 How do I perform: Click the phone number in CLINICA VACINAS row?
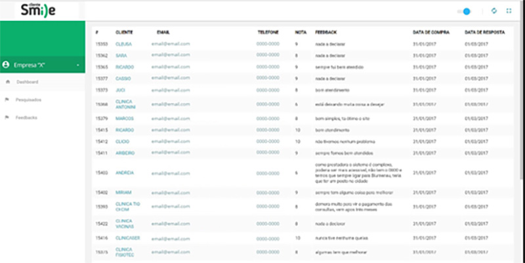pyautogui.click(x=268, y=224)
